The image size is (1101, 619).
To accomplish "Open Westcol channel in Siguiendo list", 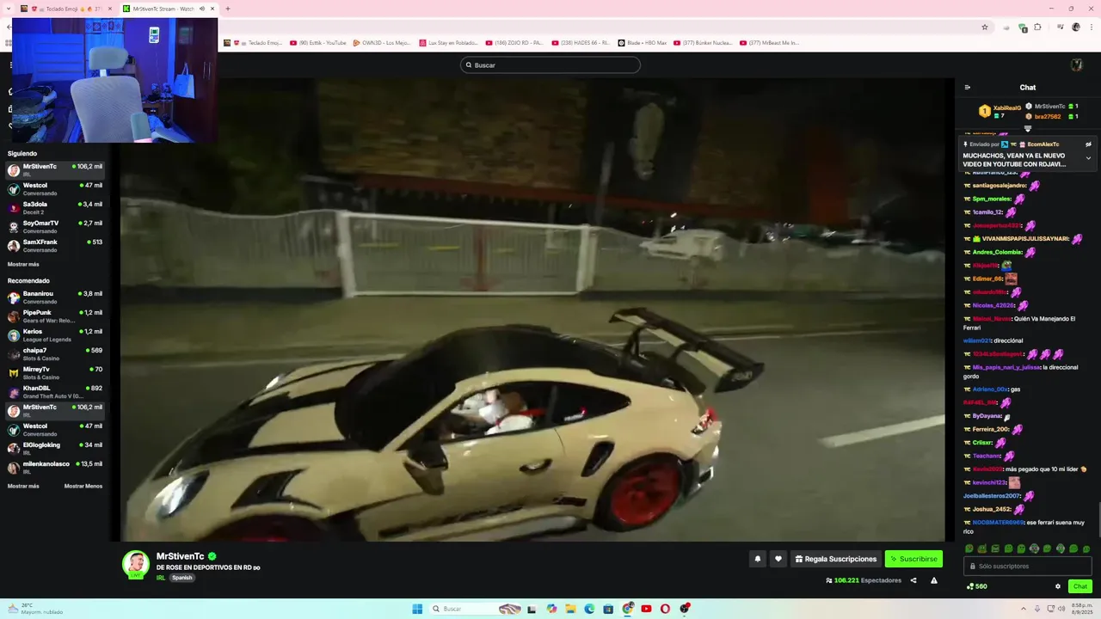I will (x=55, y=189).
